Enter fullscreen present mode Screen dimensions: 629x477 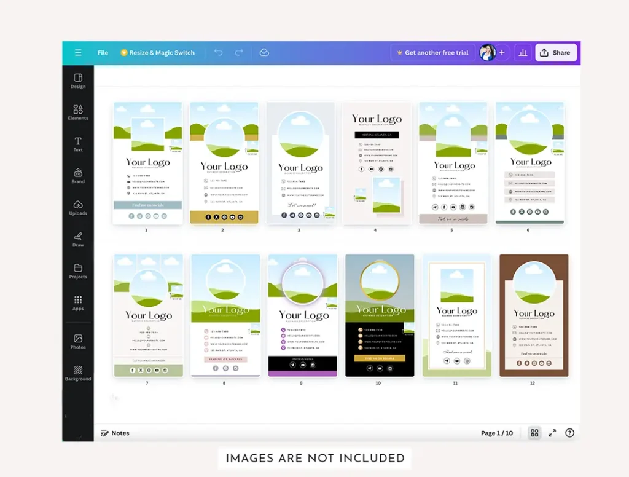[x=552, y=433]
